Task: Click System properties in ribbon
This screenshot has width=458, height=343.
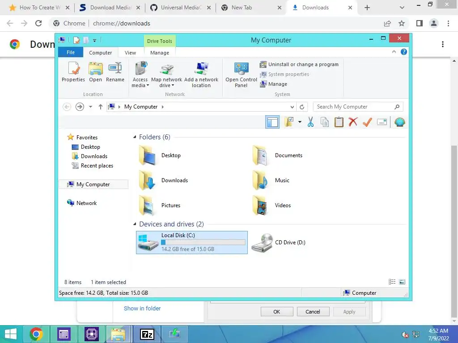Action: (x=284, y=75)
